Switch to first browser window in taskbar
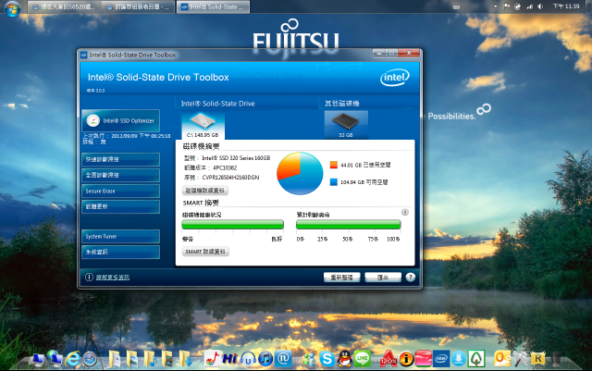Image resolution: width=592 pixels, height=371 pixels. [x=64, y=6]
